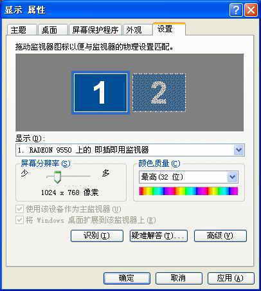Viewport: 261px width, 291px height.
Task: Select monitor 2 icon
Action: coord(159,93)
